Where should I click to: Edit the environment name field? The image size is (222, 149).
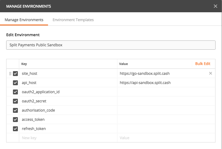coord(111,45)
